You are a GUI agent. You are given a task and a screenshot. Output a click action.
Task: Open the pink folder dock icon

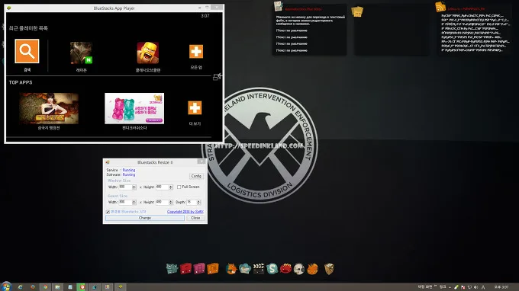pos(199,269)
